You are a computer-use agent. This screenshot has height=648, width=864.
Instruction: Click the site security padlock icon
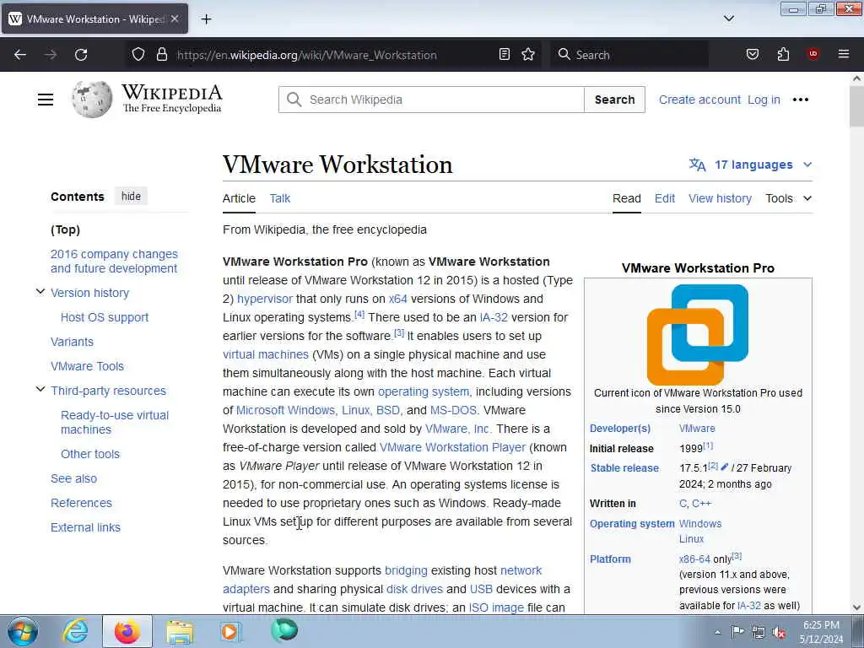coord(161,55)
